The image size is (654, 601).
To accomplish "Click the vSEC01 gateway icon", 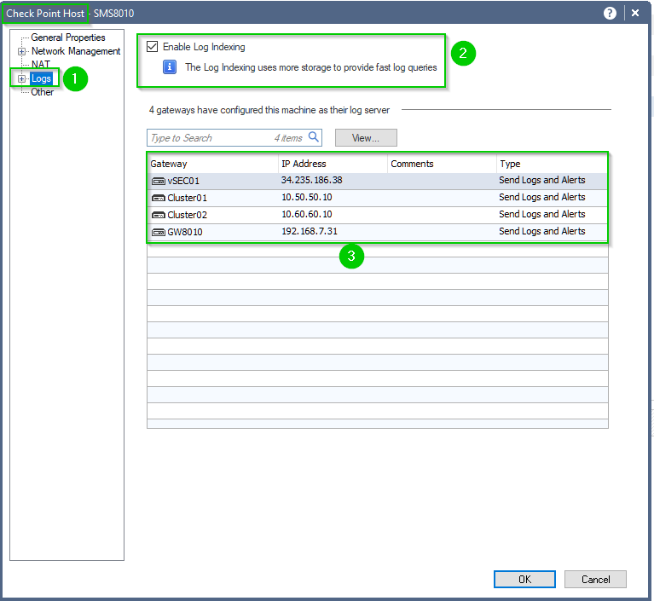I will (158, 181).
